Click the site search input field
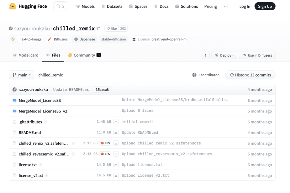The height and width of the screenshot is (193, 290). click(x=60, y=6)
